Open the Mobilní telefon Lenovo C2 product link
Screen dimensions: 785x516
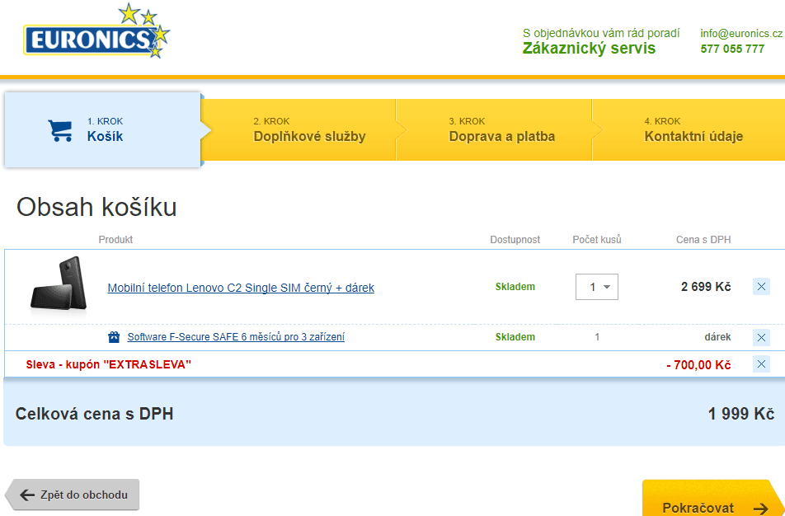coord(241,288)
